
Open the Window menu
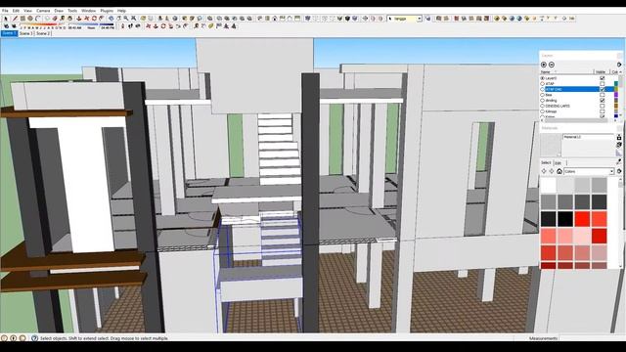[x=88, y=11]
